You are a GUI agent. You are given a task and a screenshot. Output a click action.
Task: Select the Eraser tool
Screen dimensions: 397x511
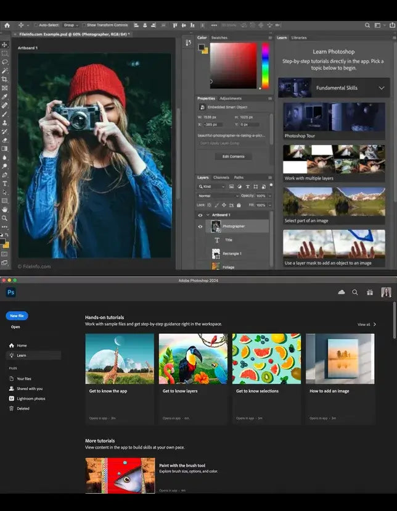coord(4,140)
